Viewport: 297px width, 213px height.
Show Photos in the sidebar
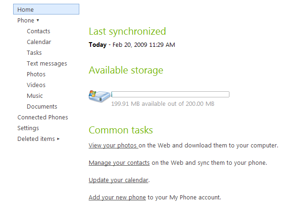click(x=36, y=74)
